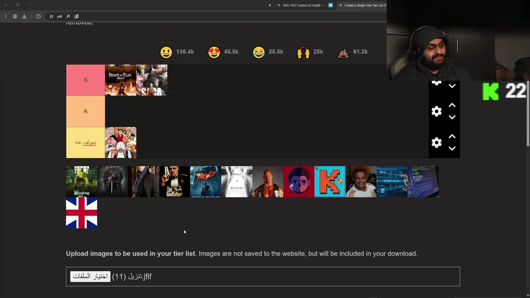This screenshot has height=298, width=530.
Task: Pick the man in brown hat thumbnail
Action: click(x=361, y=182)
